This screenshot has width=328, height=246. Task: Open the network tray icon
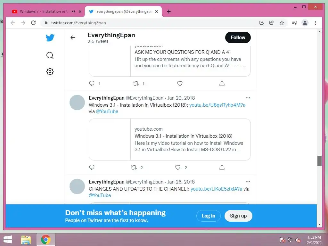tap(290, 240)
